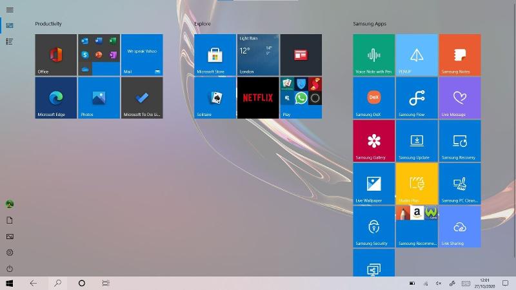Switch to pinned tiles view
Screen dimensions: 516x290
(10, 25)
